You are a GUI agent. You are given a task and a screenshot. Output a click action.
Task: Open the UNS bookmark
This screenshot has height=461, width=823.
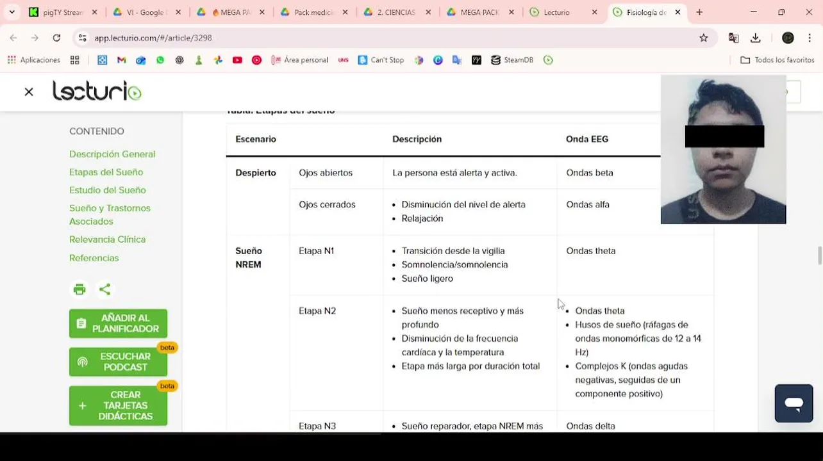tap(343, 60)
